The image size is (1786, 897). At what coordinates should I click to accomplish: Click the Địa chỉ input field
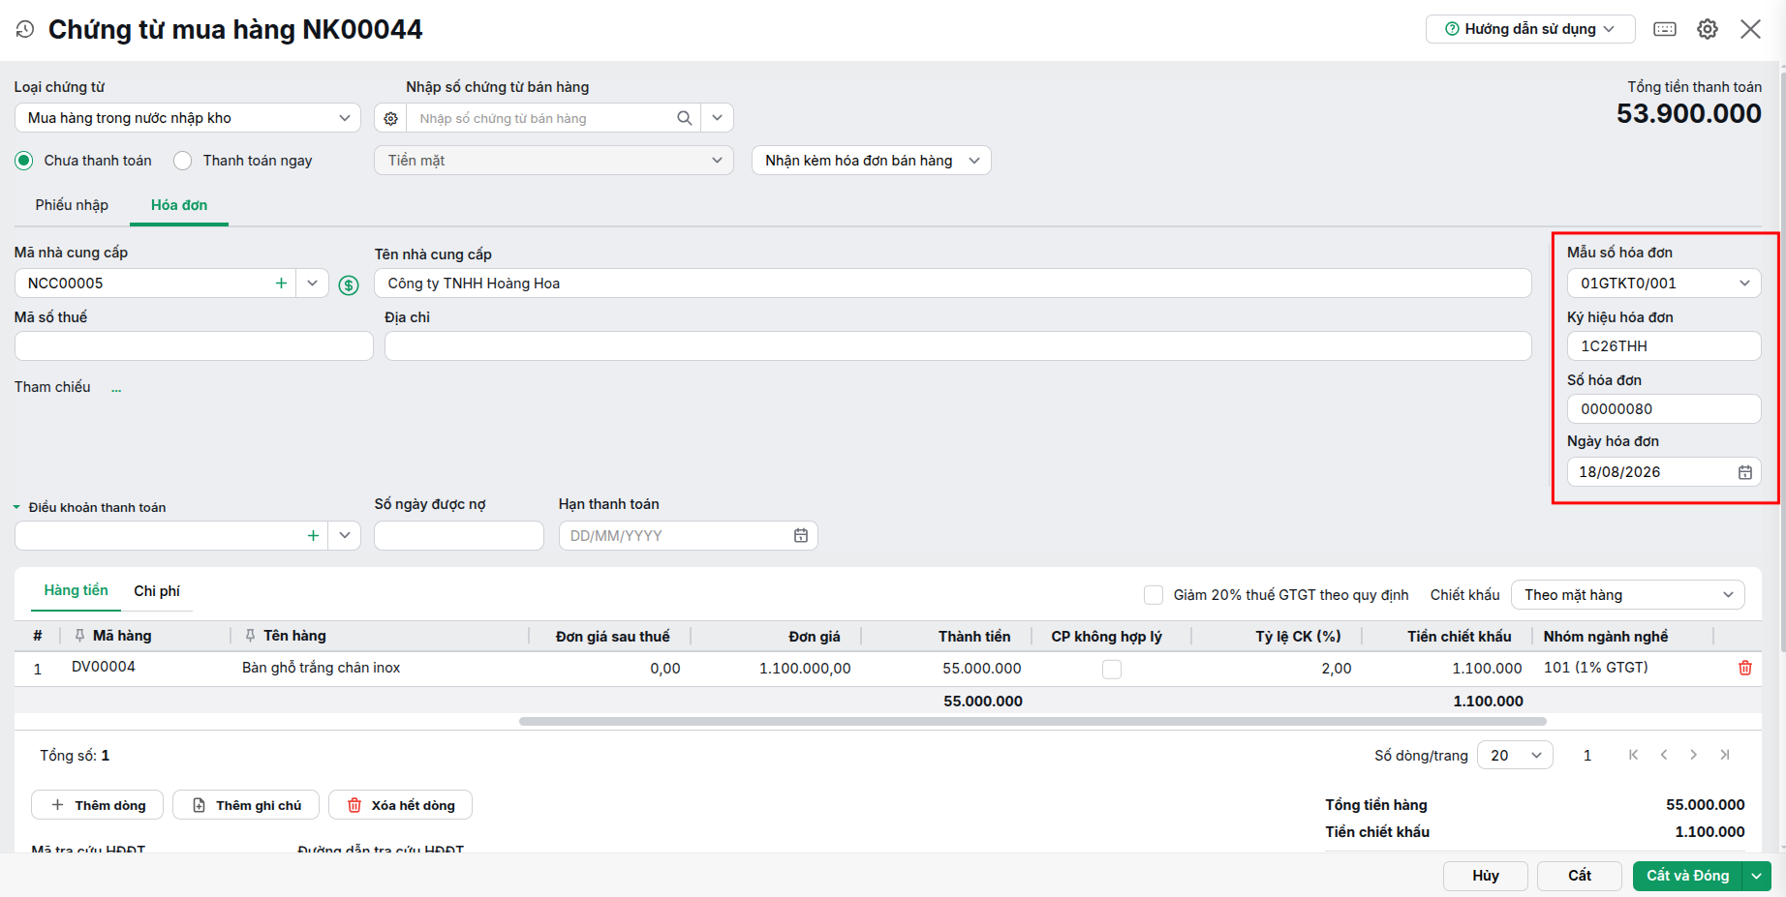[x=958, y=346]
